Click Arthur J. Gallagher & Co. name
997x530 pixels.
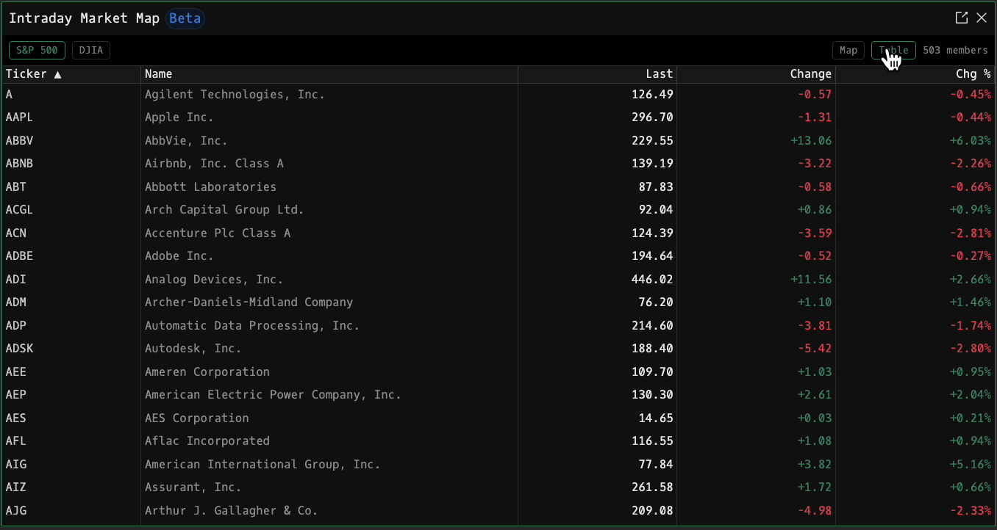[x=232, y=511]
